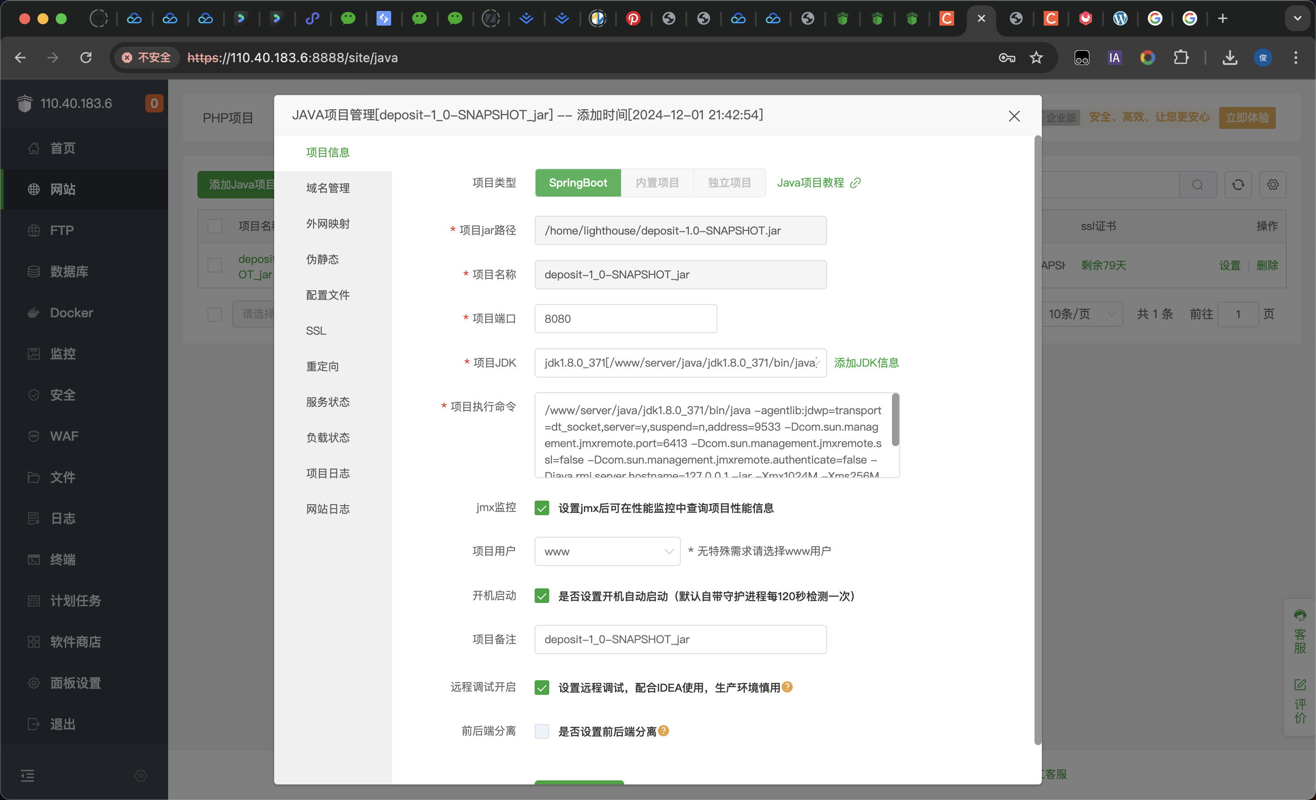Open table column settings gear icon
The width and height of the screenshot is (1316, 800).
coord(1273,185)
